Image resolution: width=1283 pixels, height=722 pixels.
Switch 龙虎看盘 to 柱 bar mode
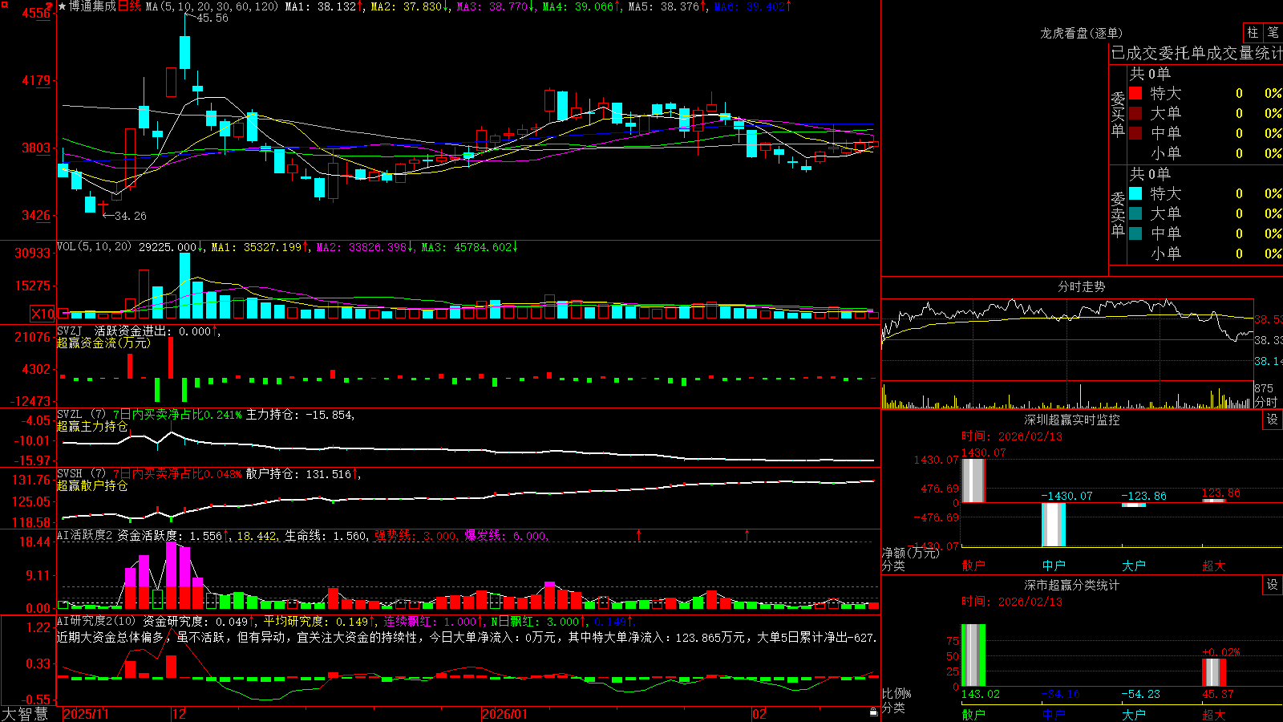[1253, 33]
